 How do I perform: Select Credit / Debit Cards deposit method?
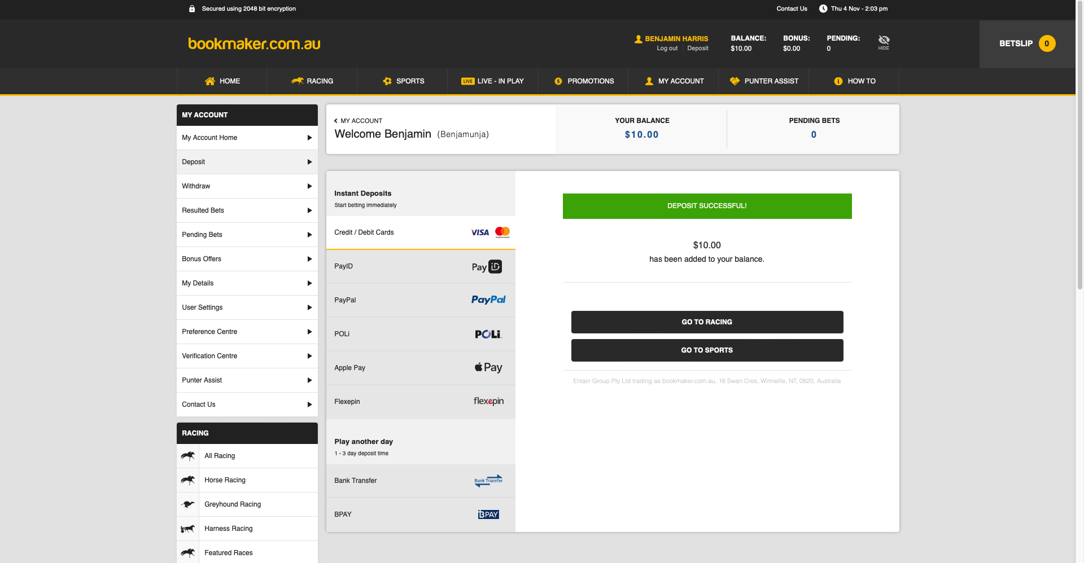click(x=421, y=232)
